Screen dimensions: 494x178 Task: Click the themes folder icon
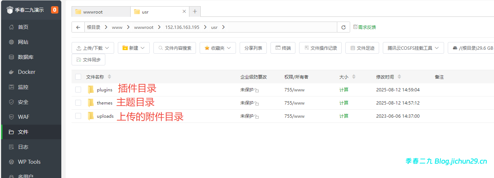pos(91,103)
